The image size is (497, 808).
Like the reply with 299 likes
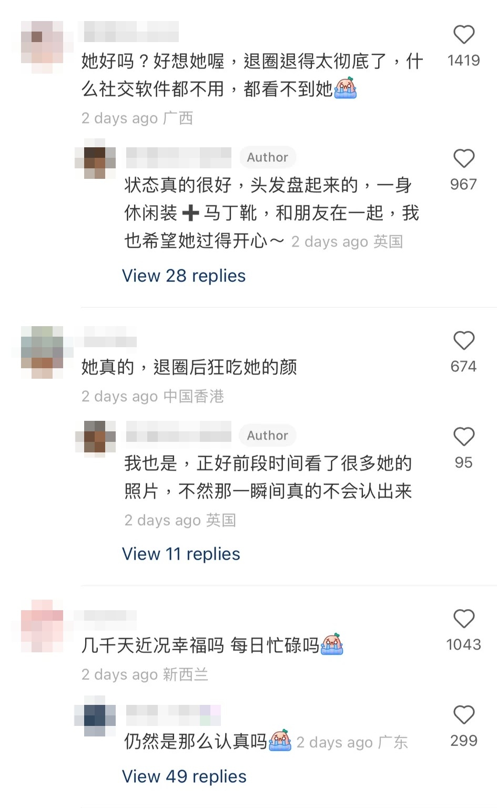(464, 715)
